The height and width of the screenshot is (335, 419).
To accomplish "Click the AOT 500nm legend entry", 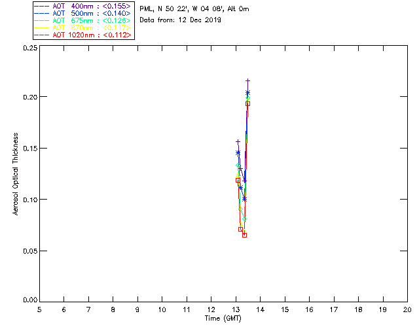I will tap(83, 13).
